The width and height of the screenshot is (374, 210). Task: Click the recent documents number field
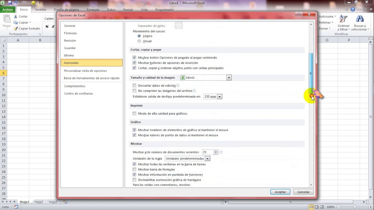pyautogui.click(x=208, y=152)
